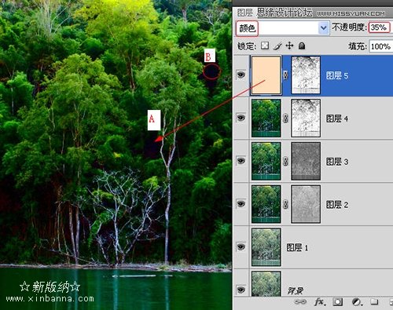Click the 填充 100% fill field
This screenshot has height=310, width=393.
381,46
